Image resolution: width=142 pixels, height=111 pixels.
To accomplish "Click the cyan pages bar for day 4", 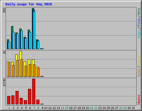I will coord(22,40).
